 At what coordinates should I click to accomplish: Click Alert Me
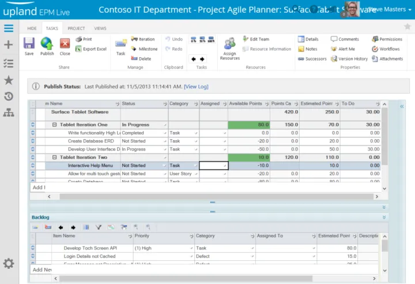(343, 49)
